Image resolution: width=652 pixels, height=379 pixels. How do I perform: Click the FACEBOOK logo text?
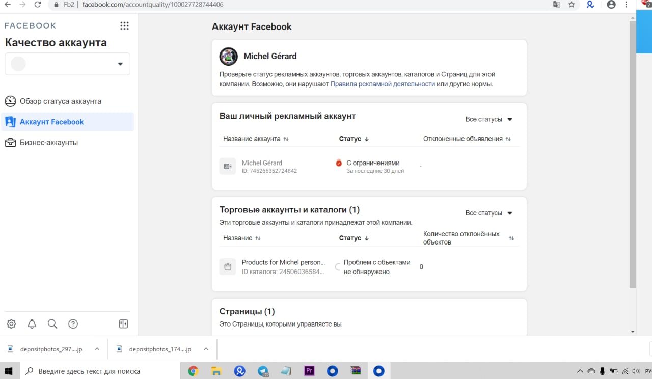coord(31,25)
